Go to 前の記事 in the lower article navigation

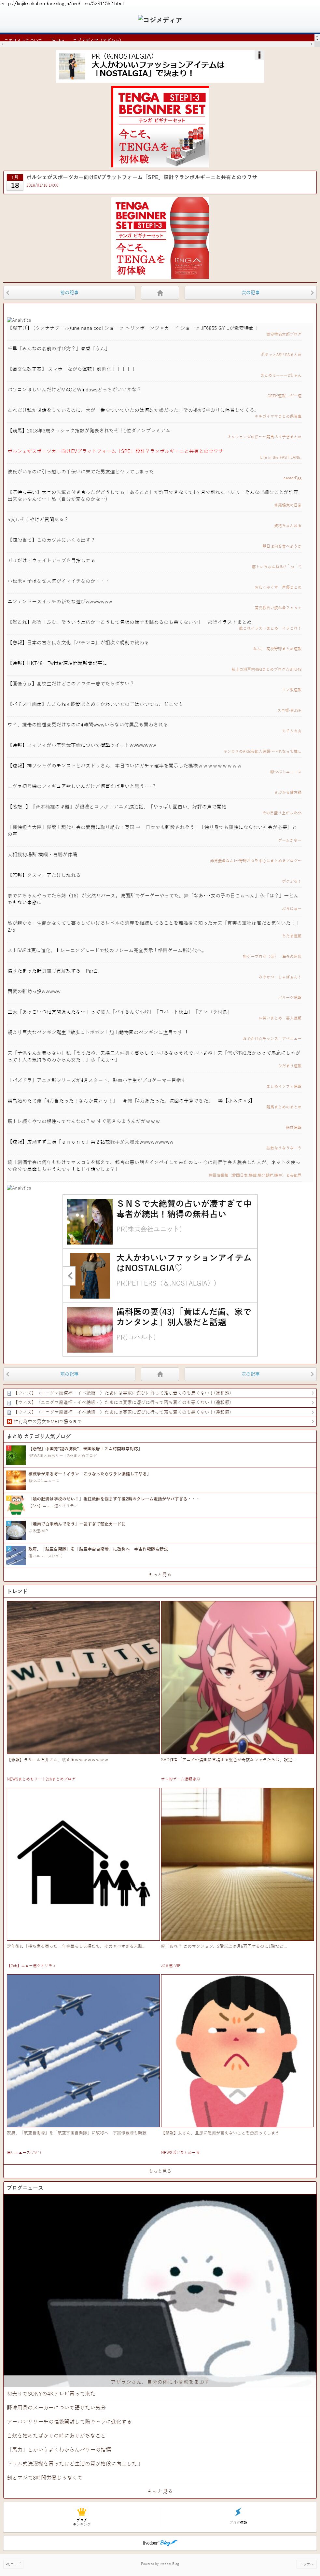[69, 1374]
